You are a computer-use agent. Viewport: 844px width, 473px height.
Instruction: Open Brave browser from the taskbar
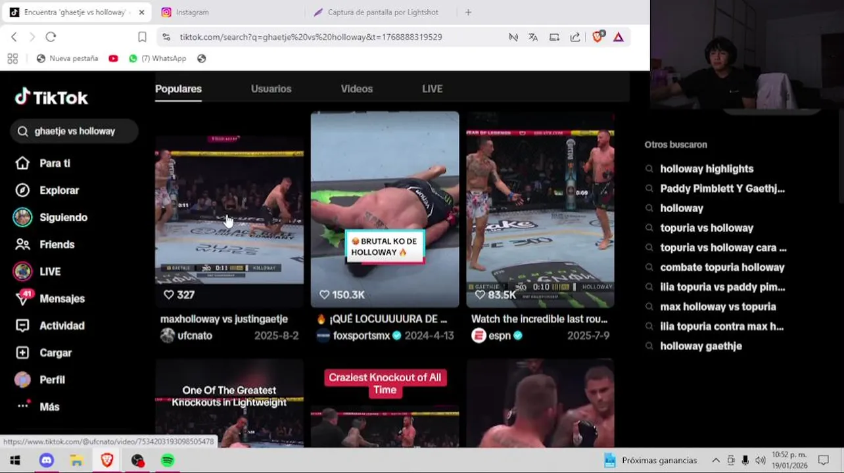pyautogui.click(x=106, y=461)
